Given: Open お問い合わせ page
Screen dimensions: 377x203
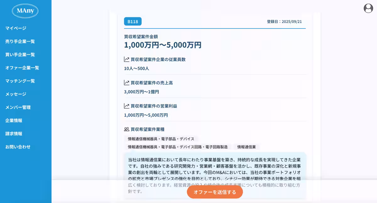Looking at the screenshot, I should 18,147.
